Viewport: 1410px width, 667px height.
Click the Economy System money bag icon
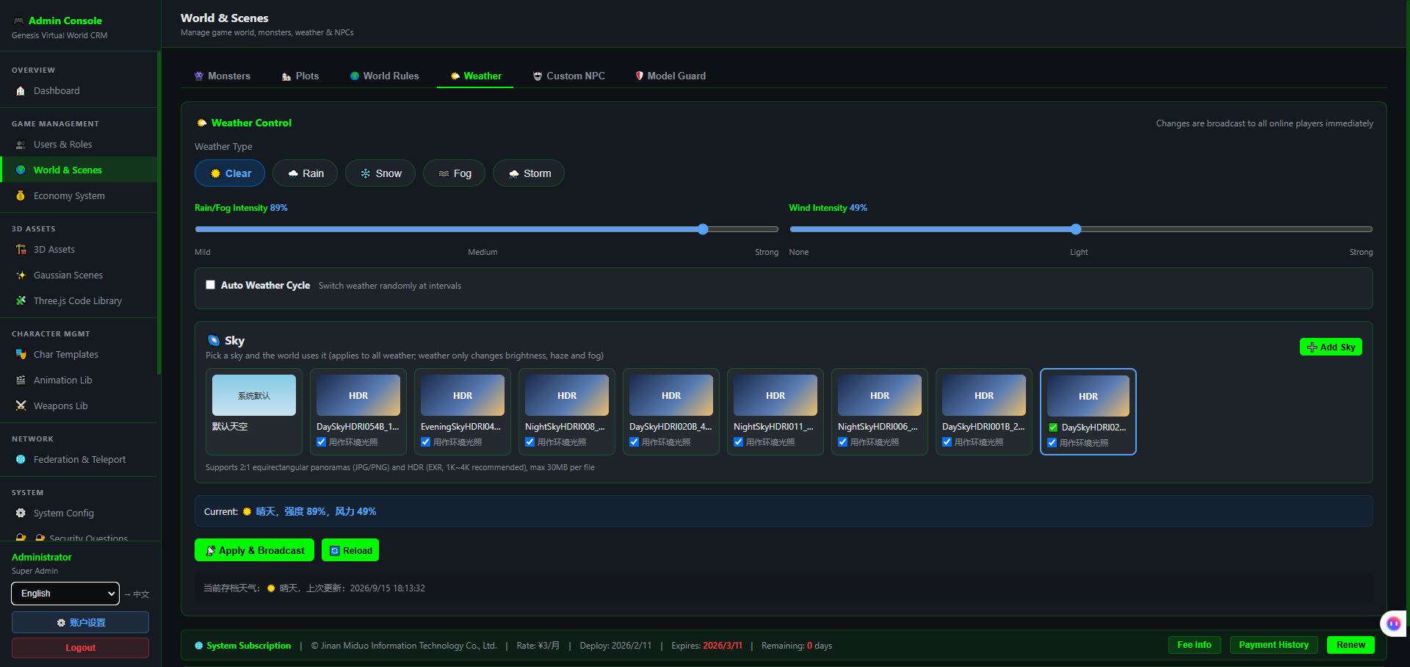point(21,196)
